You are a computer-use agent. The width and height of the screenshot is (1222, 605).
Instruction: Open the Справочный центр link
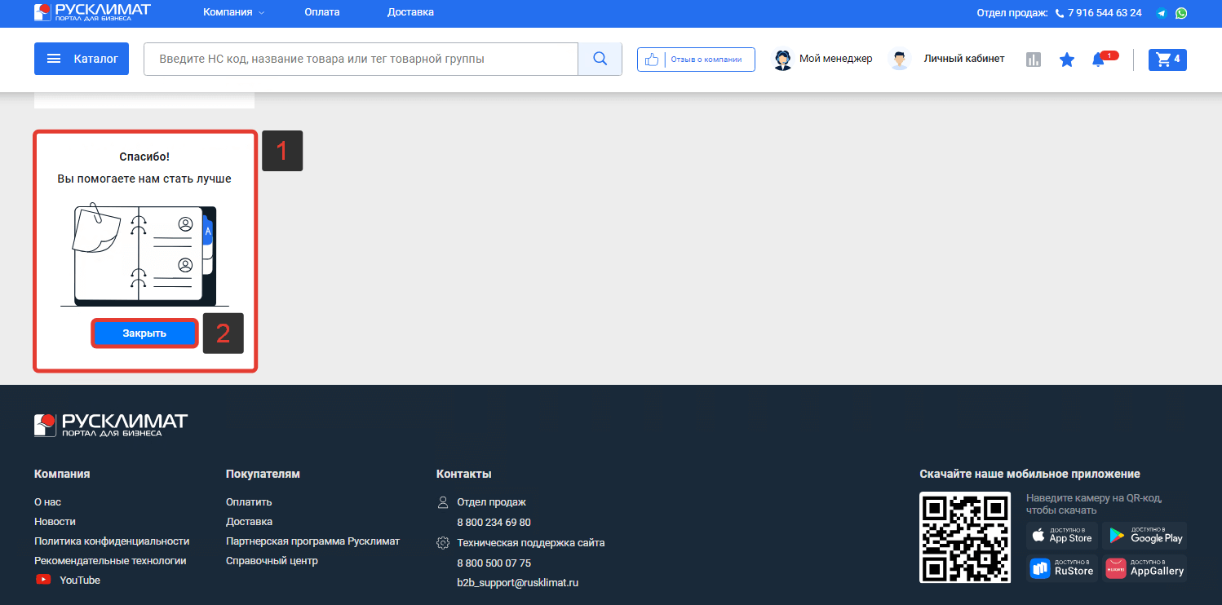pos(272,561)
